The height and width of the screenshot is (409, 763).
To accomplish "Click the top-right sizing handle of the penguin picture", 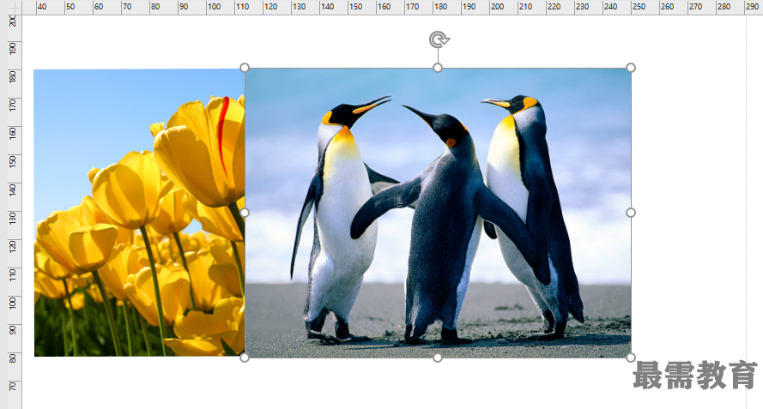I will click(x=631, y=68).
